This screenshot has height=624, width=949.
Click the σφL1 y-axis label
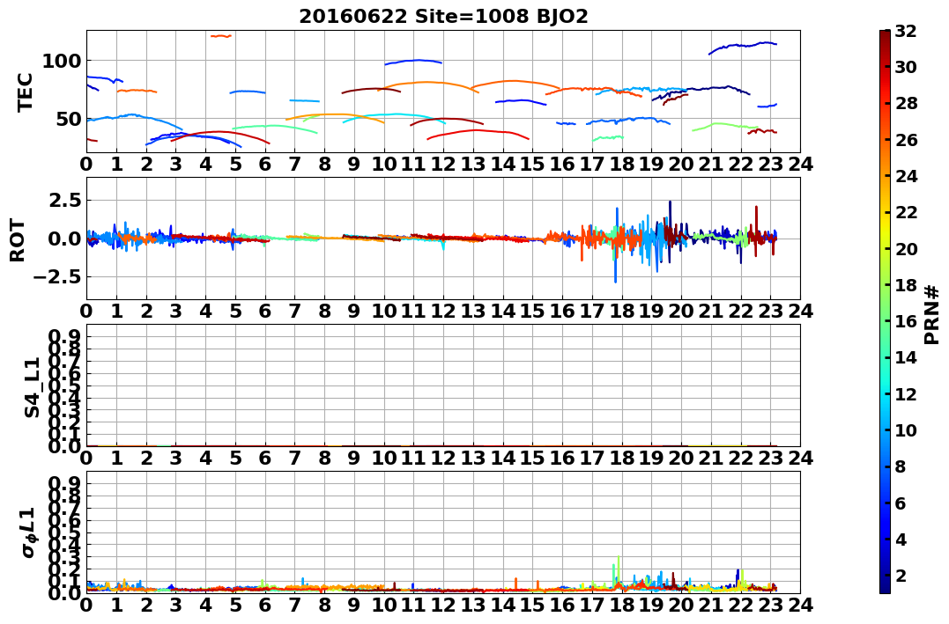[x=27, y=532]
